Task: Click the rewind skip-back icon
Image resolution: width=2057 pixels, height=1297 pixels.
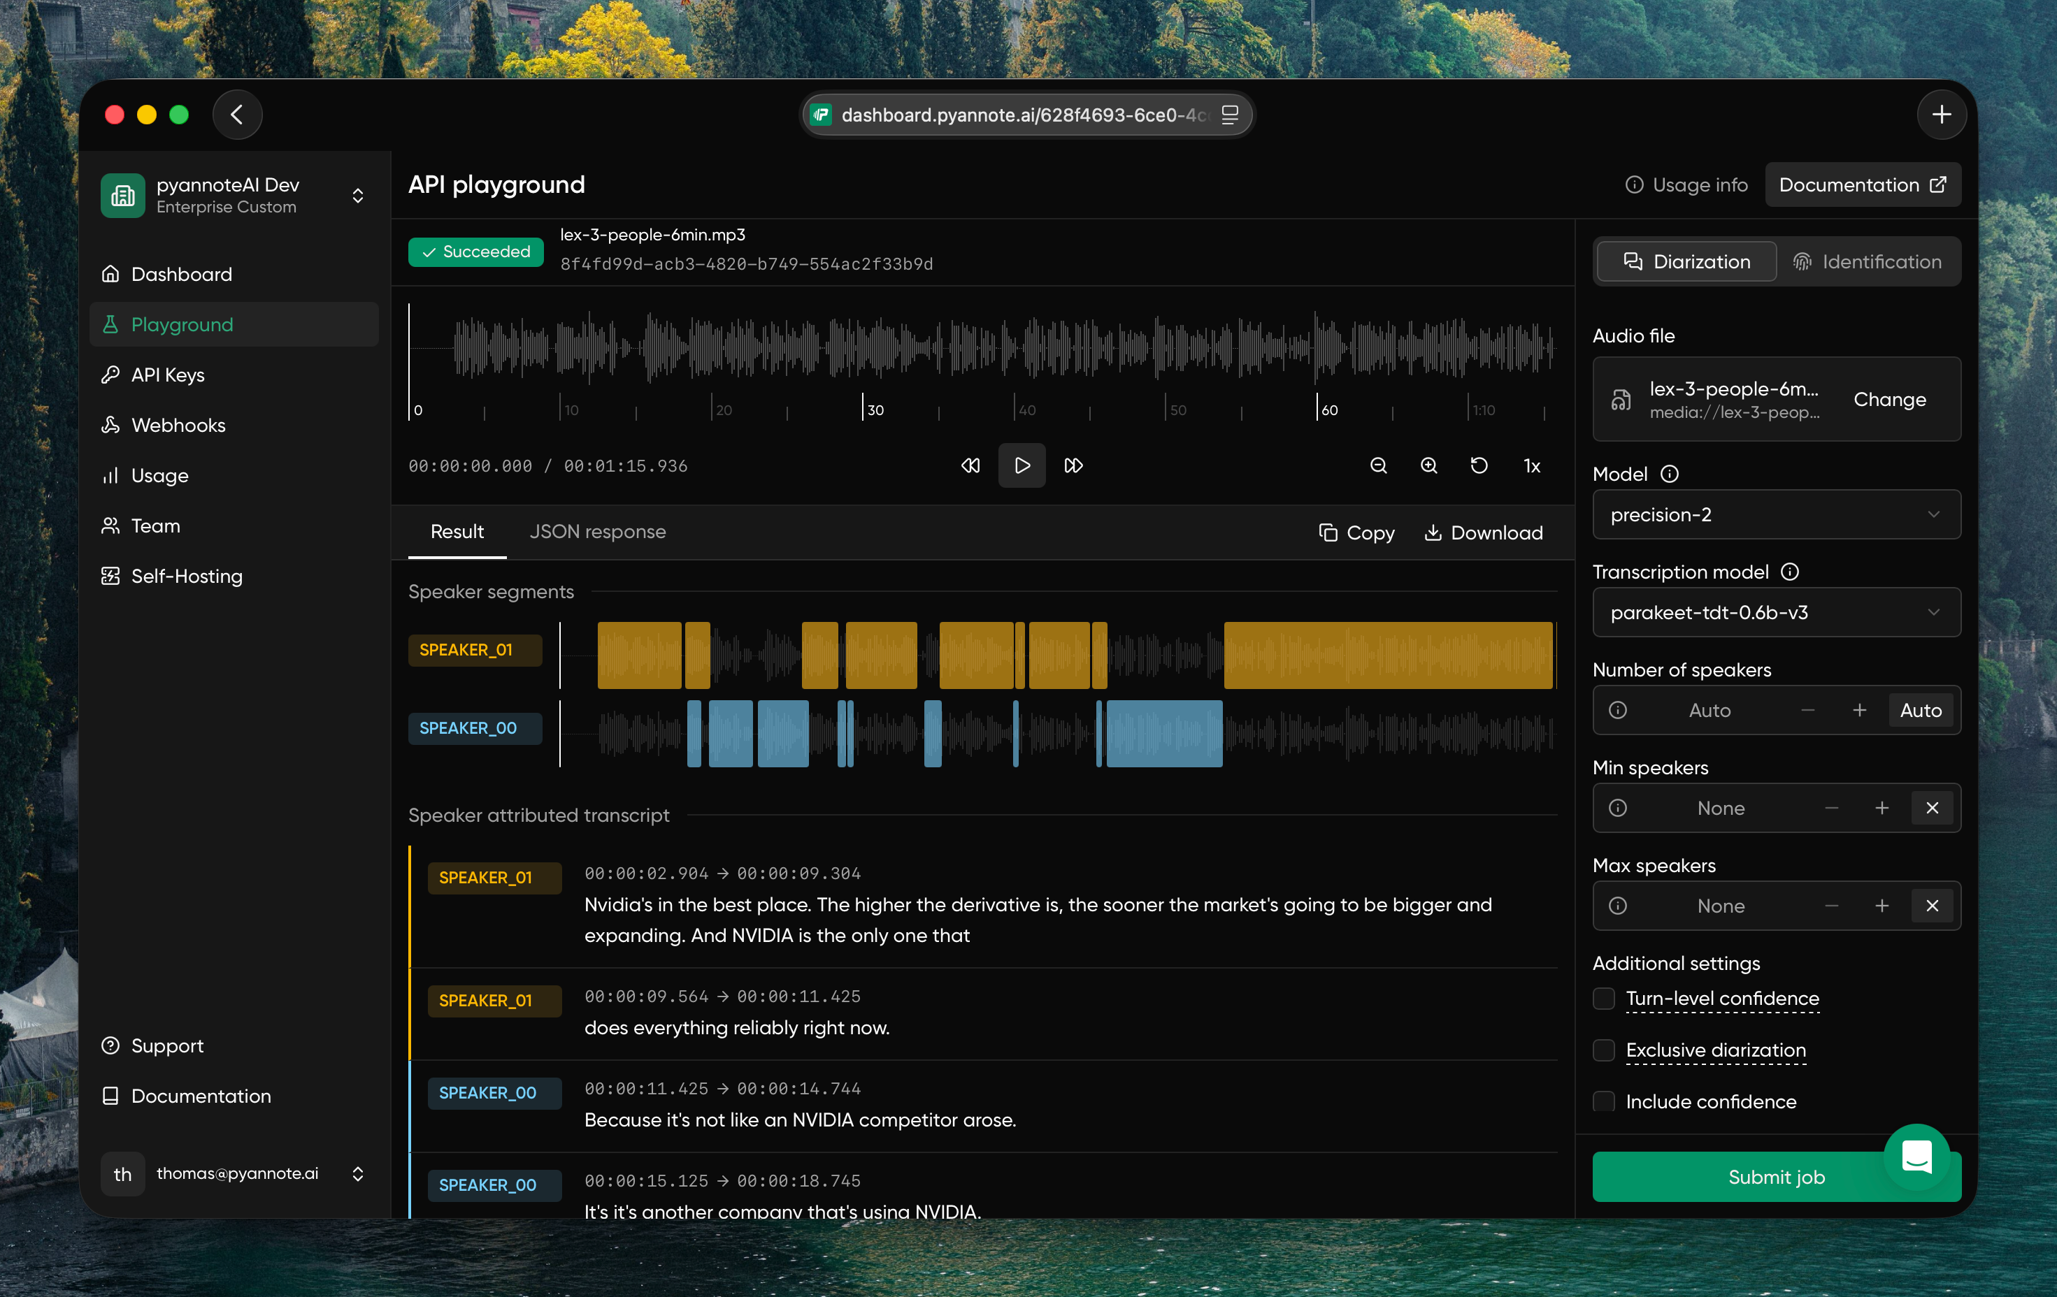Action: [x=970, y=465]
